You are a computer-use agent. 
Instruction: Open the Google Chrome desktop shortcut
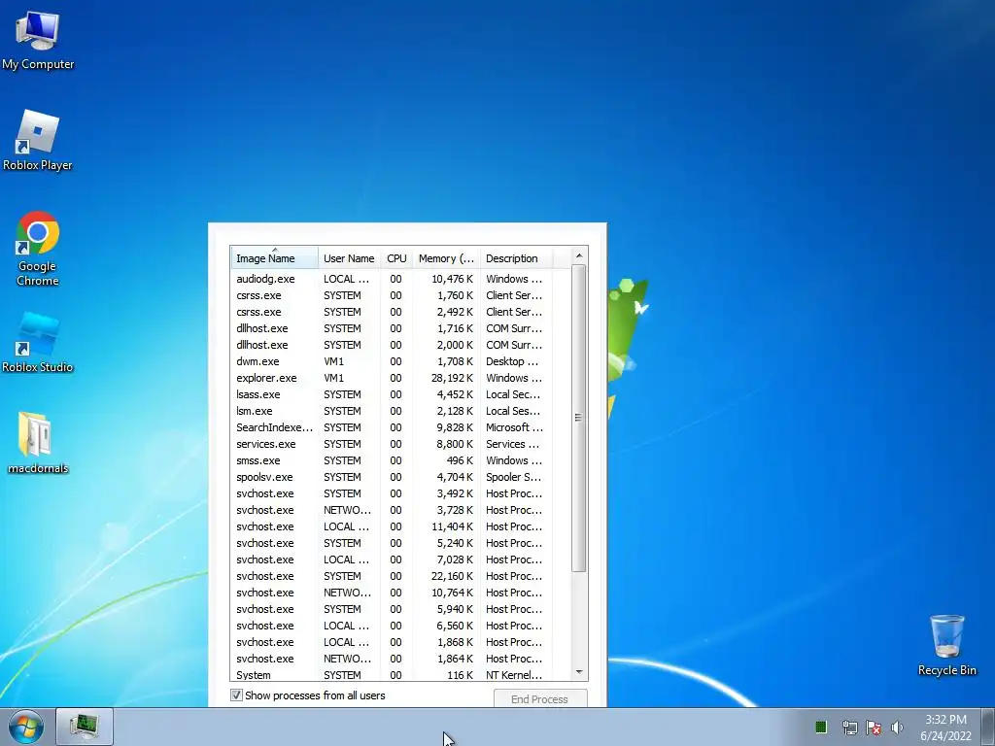pyautogui.click(x=38, y=249)
